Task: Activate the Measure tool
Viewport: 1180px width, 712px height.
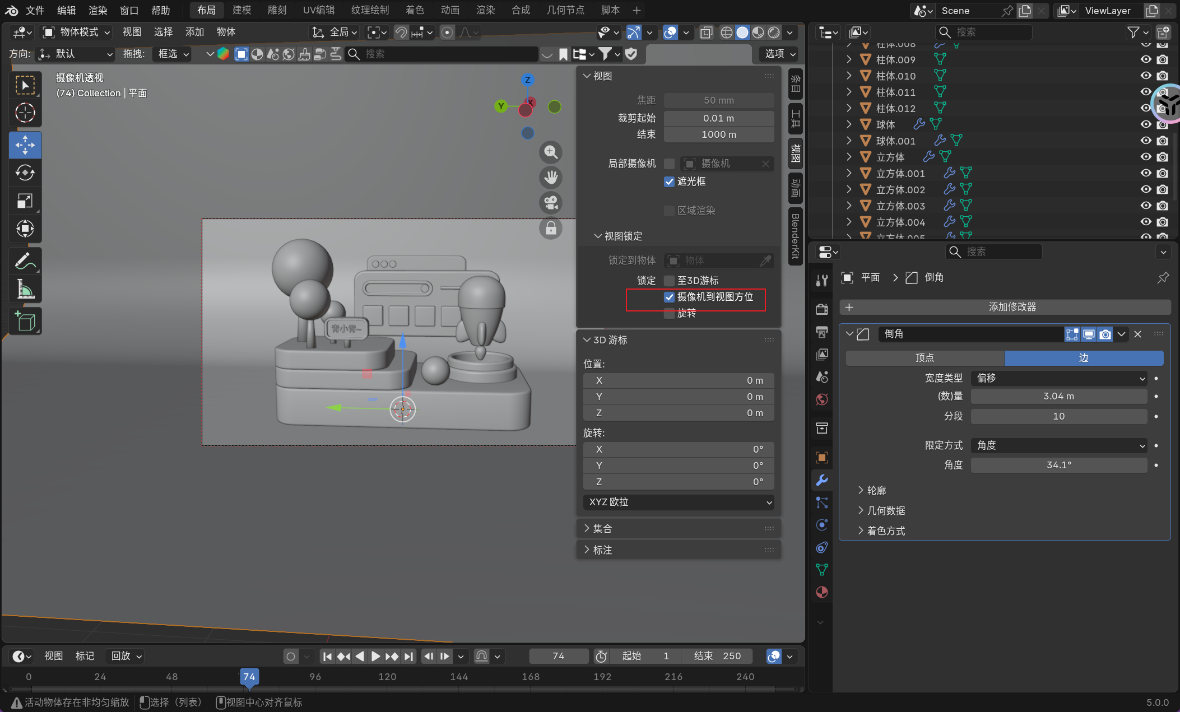Action: tap(25, 289)
